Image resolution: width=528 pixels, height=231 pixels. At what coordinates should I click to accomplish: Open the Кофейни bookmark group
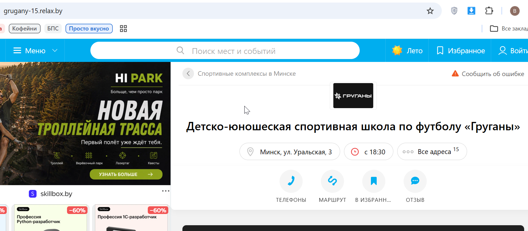click(x=25, y=29)
